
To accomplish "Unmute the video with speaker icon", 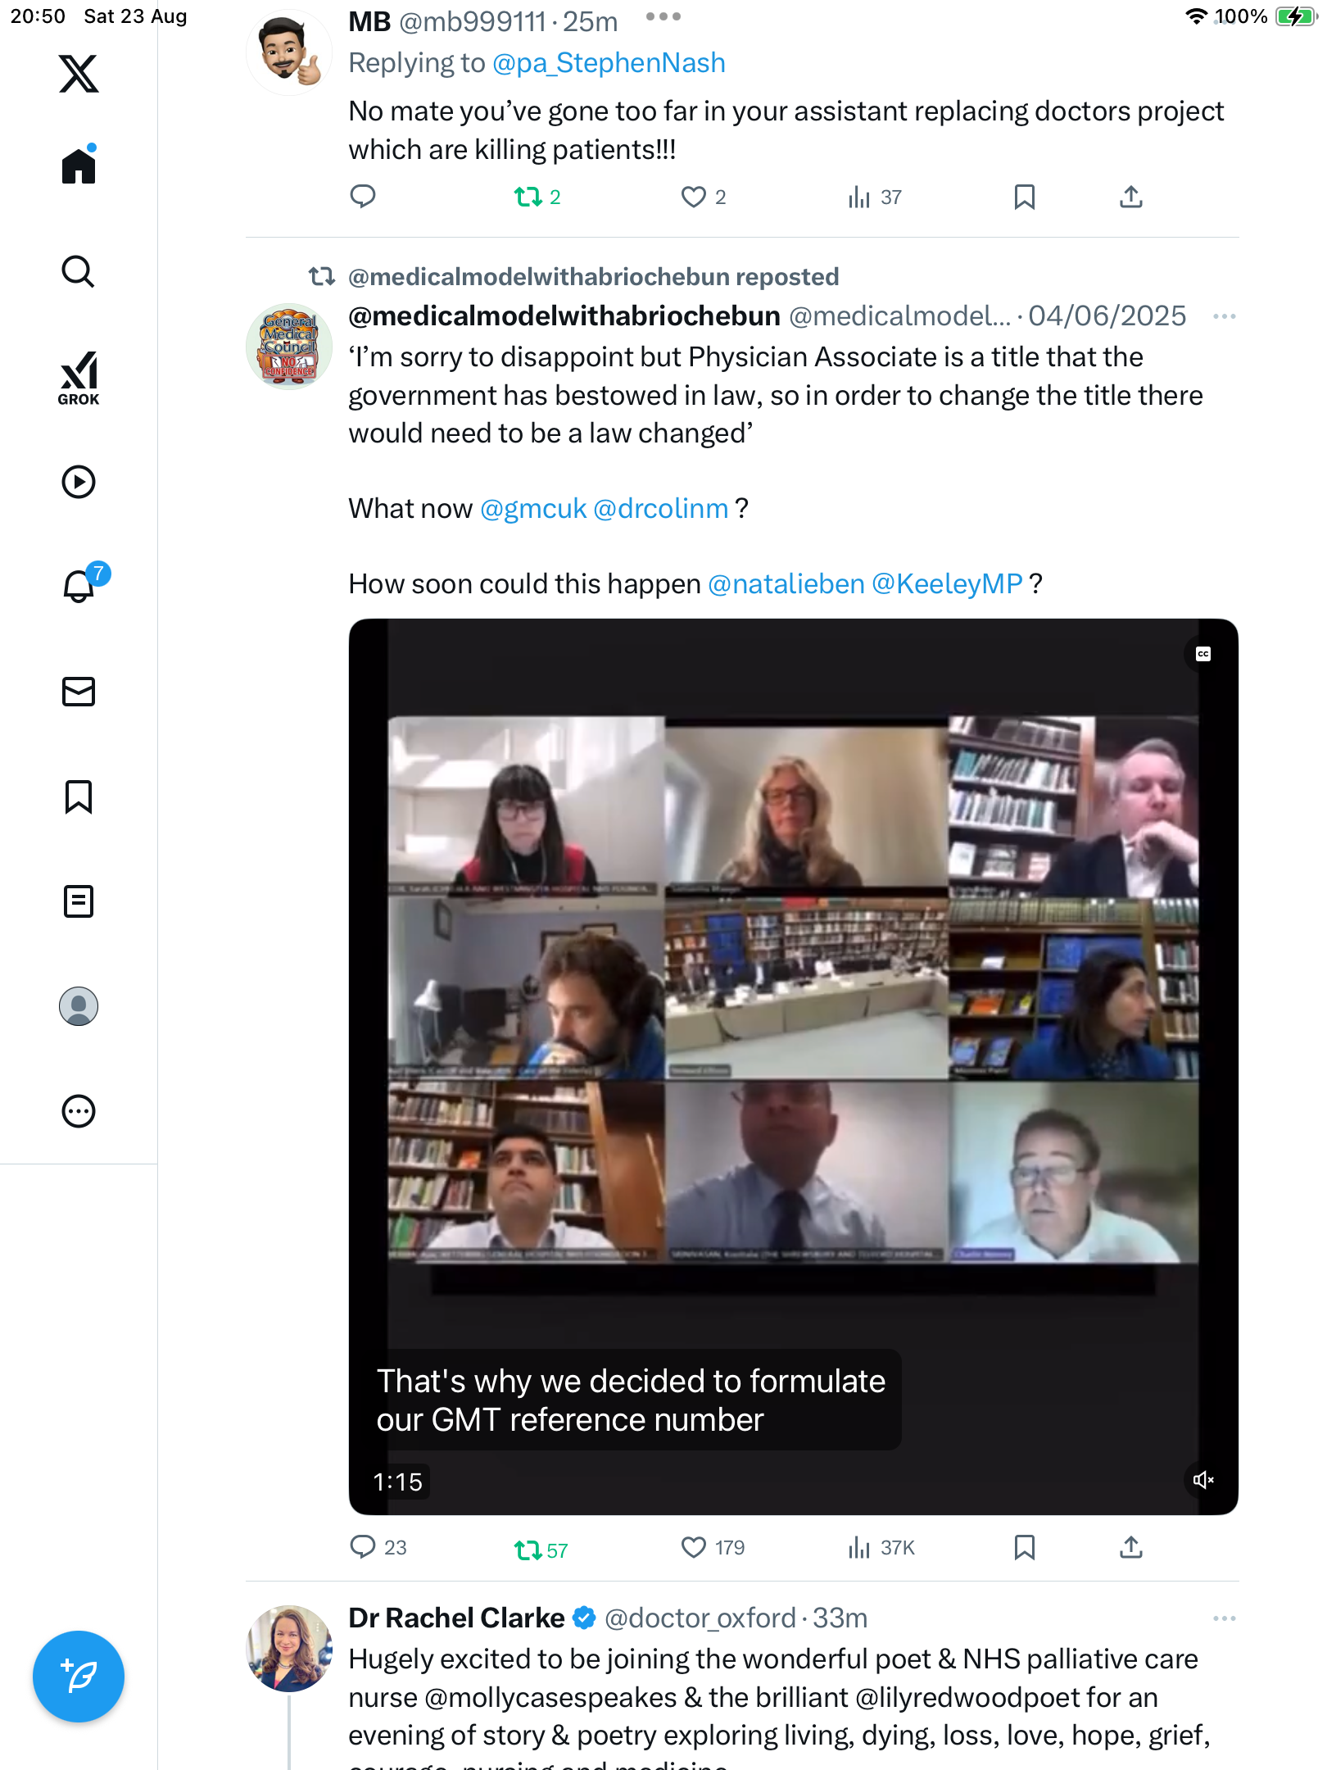I will click(x=1203, y=1480).
